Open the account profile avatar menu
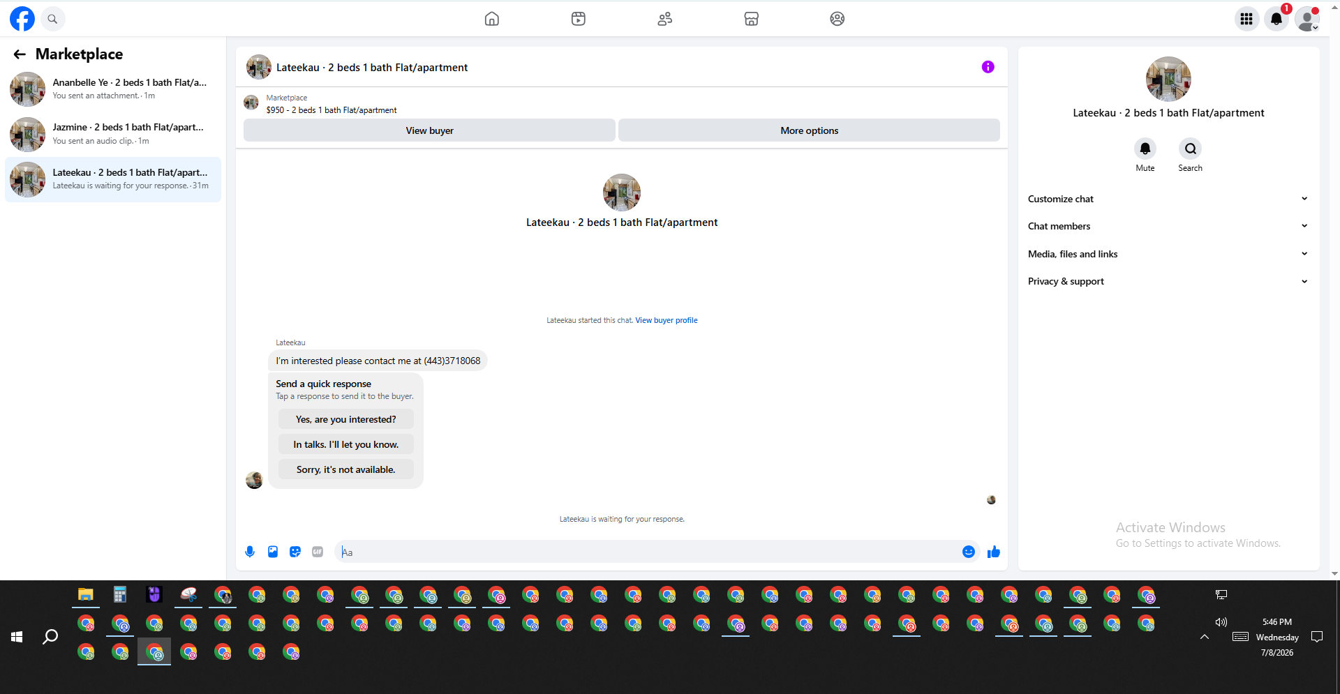The width and height of the screenshot is (1340, 694). pos(1307,19)
